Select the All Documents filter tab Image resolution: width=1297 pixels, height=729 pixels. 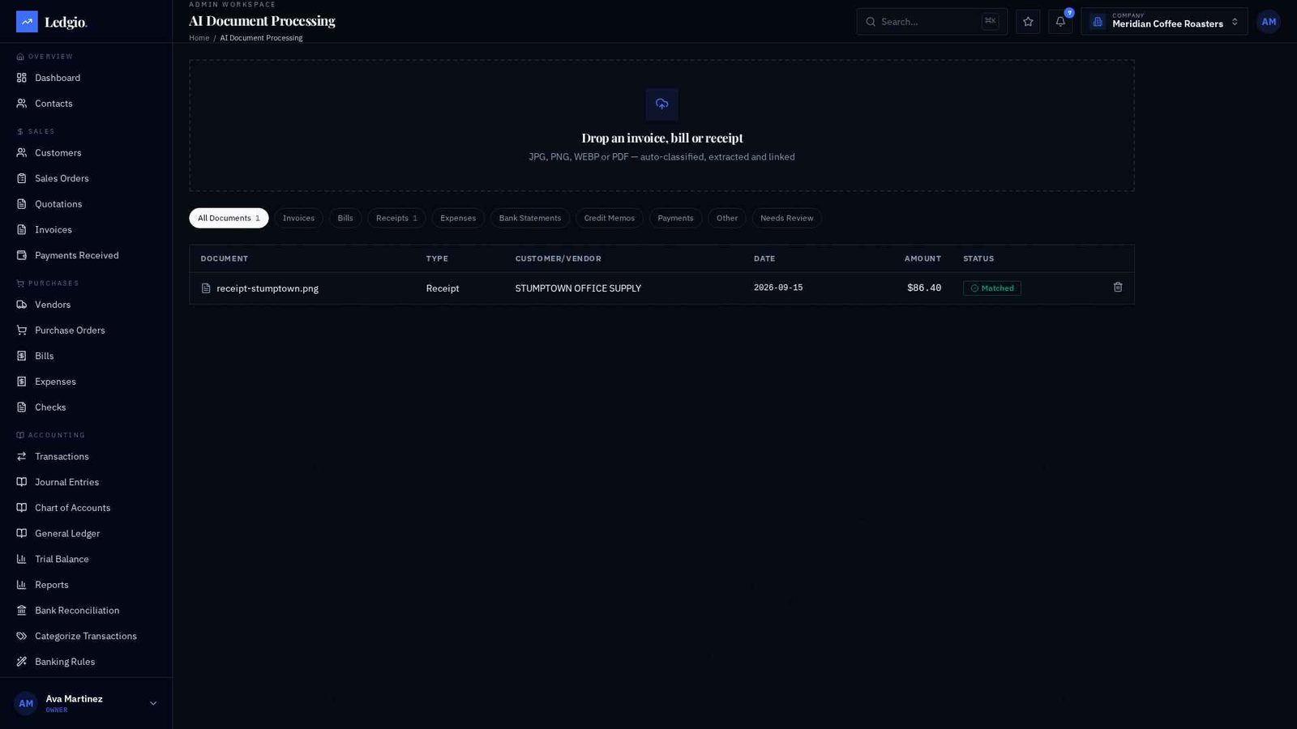point(229,218)
